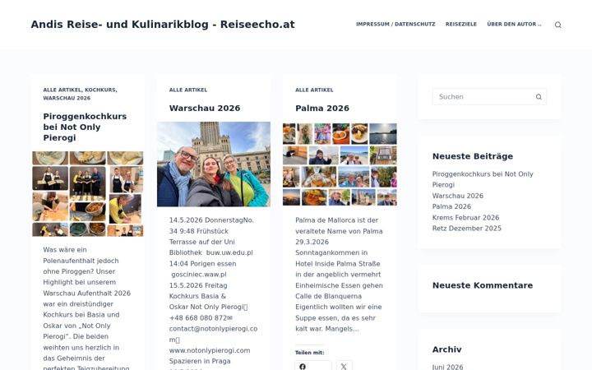This screenshot has width=592, height=370.
Task: Open Piroggenkochkurs bei Not Only Pierogi article title
Action: coord(85,127)
